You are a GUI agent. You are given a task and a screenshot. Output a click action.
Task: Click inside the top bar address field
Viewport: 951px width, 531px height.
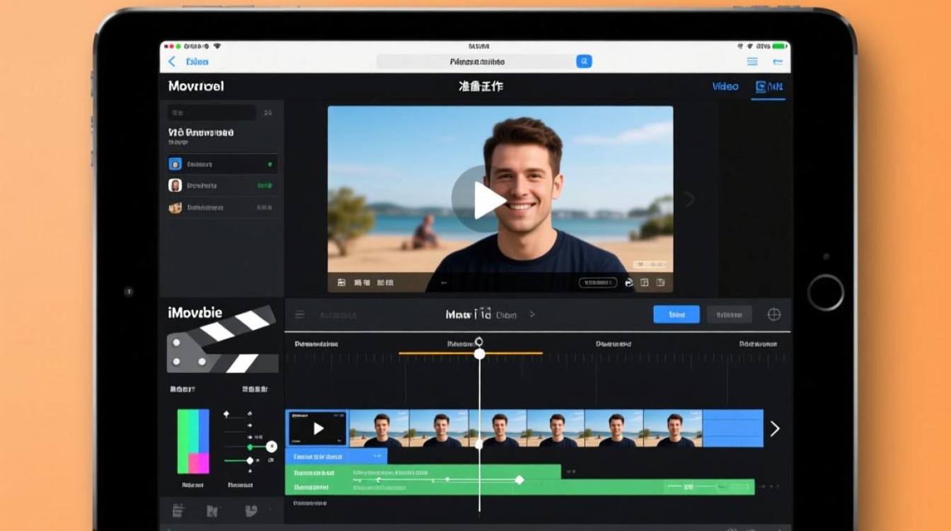point(476,62)
